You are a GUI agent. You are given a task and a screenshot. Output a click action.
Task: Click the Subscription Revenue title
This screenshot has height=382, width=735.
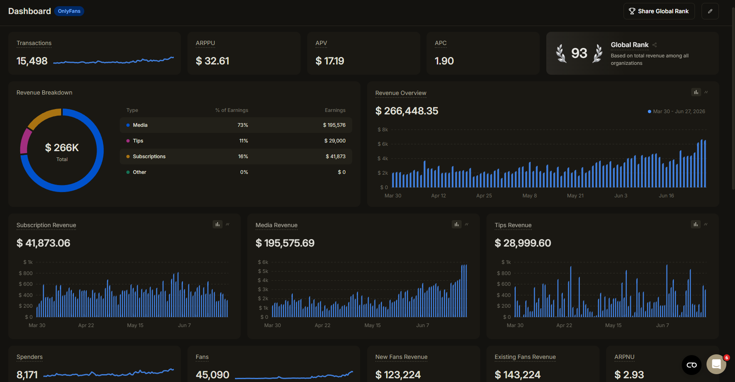pos(46,225)
